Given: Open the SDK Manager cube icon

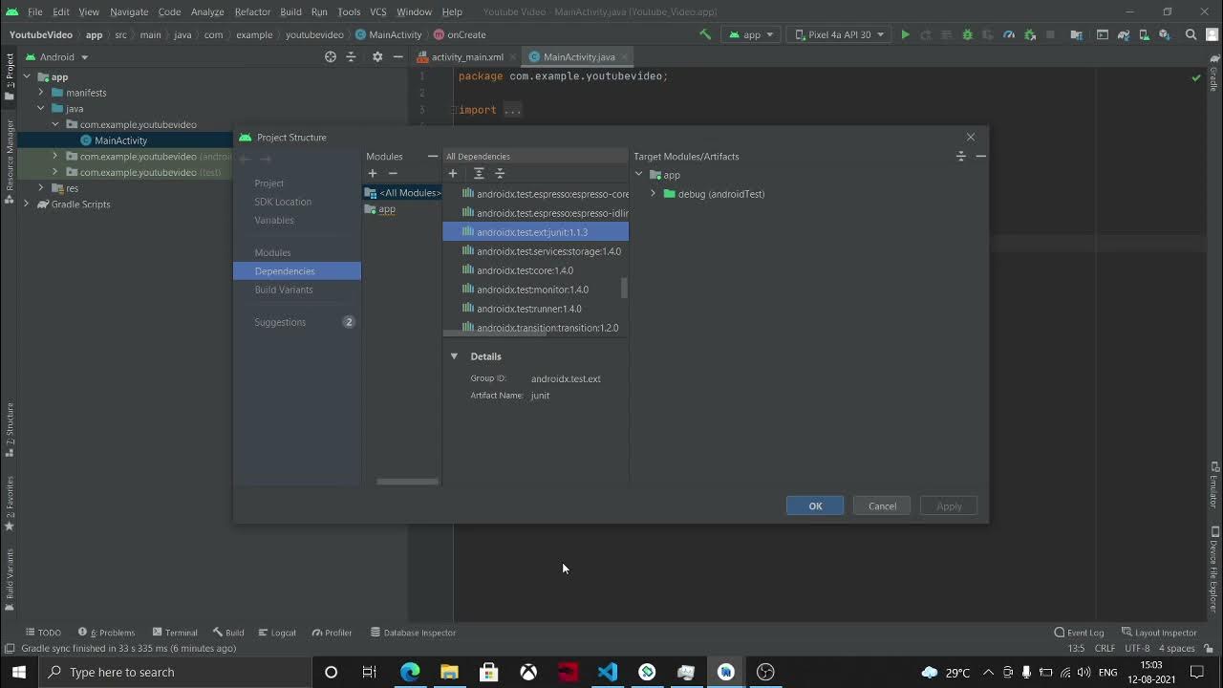Looking at the screenshot, I should pyautogui.click(x=1164, y=34).
